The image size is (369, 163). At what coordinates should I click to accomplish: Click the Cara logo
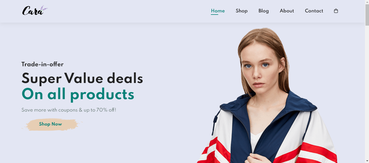35,11
